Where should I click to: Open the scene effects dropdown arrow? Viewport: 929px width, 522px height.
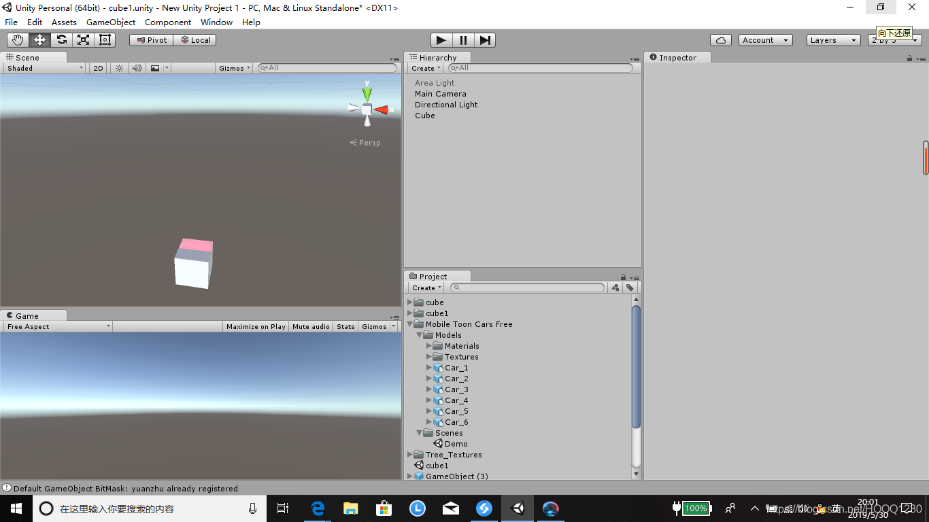point(167,68)
